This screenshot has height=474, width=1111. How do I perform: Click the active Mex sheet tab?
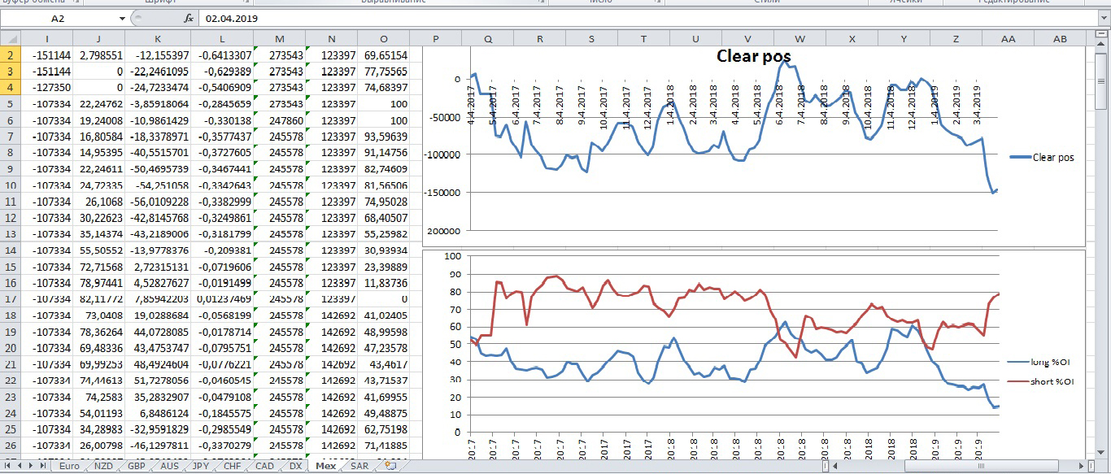(325, 466)
